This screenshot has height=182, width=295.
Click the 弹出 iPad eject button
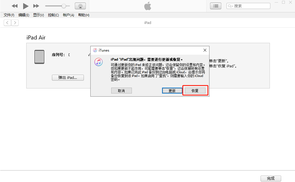tap(68, 77)
